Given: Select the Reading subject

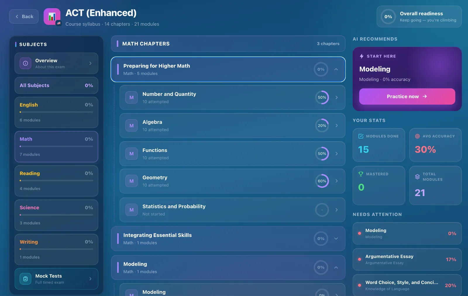Looking at the screenshot, I should 56,181.
